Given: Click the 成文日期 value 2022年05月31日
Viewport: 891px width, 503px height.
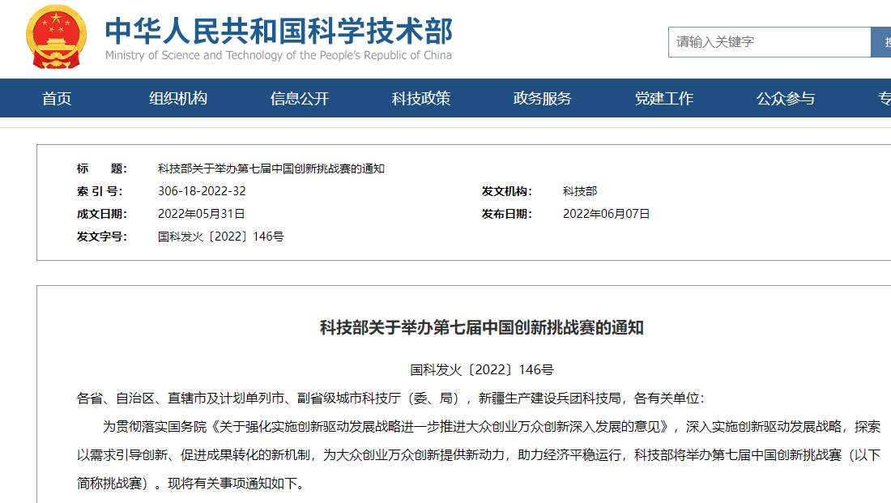Looking at the screenshot, I should 201,214.
